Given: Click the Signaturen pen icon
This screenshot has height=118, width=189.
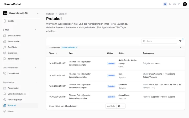Looking at the screenshot, I should pos(5,53).
